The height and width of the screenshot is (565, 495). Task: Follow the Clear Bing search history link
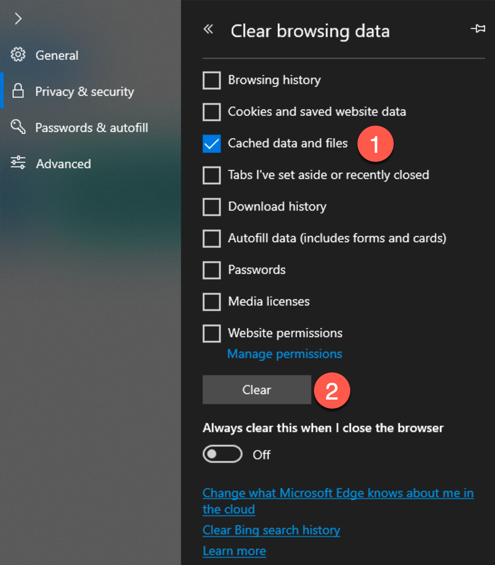(271, 530)
